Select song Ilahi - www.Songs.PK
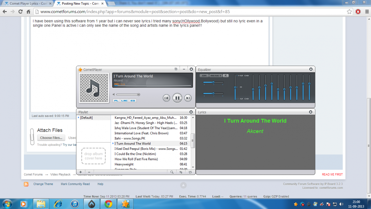This screenshot has height=209, width=371. click(151, 138)
